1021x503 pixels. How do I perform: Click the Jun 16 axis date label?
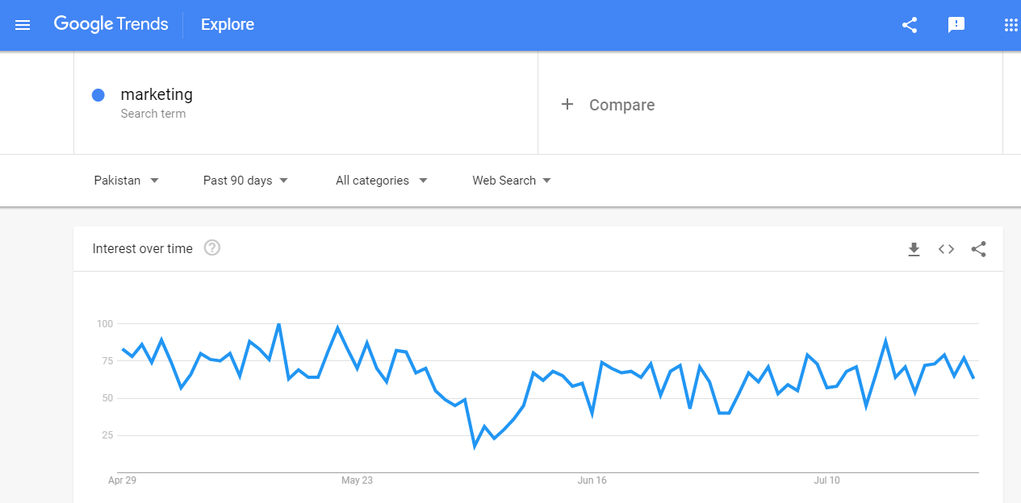click(592, 480)
